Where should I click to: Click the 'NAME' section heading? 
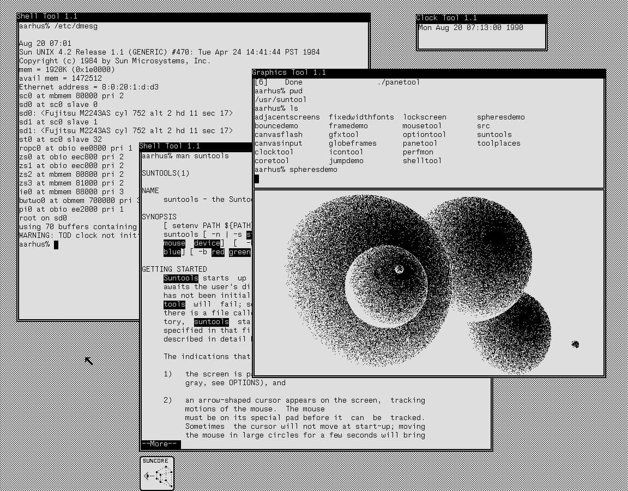pos(150,191)
